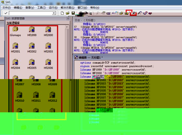Click the Copy toolbar icon
The height and width of the screenshot is (135, 182).
pos(103,13)
